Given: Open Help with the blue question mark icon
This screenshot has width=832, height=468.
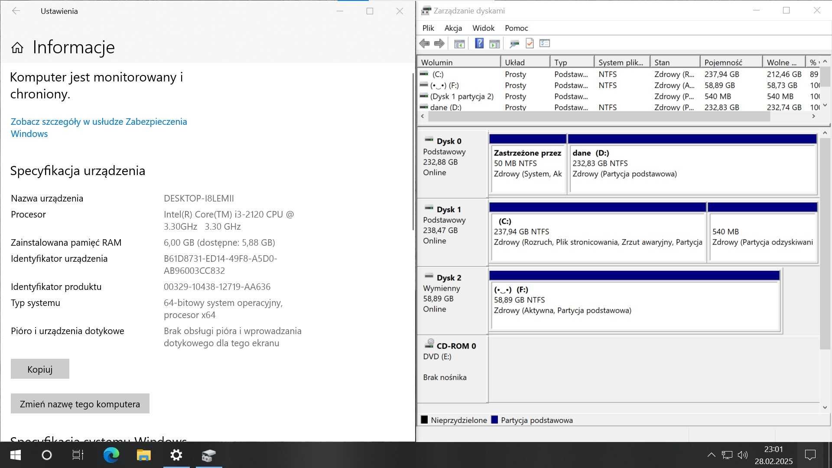Looking at the screenshot, I should pos(479,43).
